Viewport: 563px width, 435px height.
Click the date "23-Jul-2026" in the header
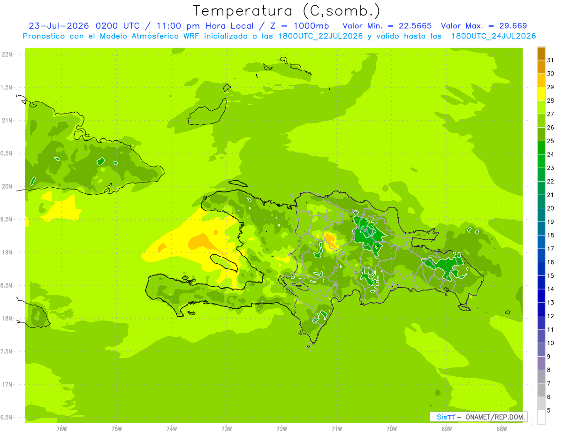coord(60,26)
